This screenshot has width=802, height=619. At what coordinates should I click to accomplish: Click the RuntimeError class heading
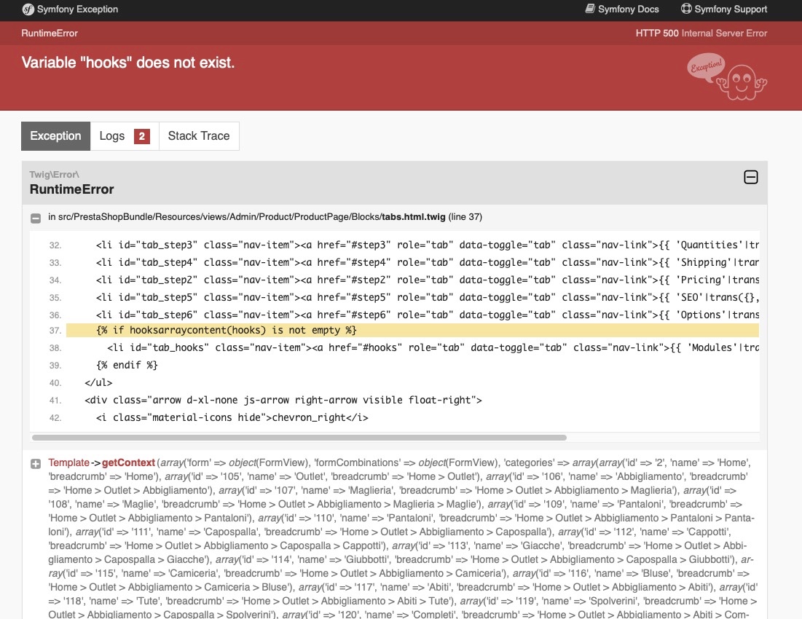(x=71, y=189)
